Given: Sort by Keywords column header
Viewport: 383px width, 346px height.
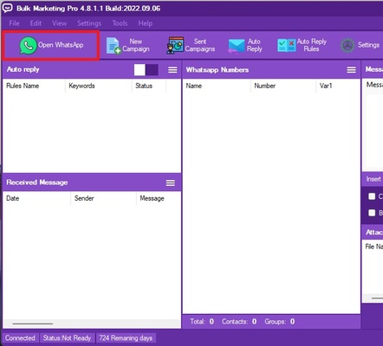Looking at the screenshot, I should coord(81,86).
